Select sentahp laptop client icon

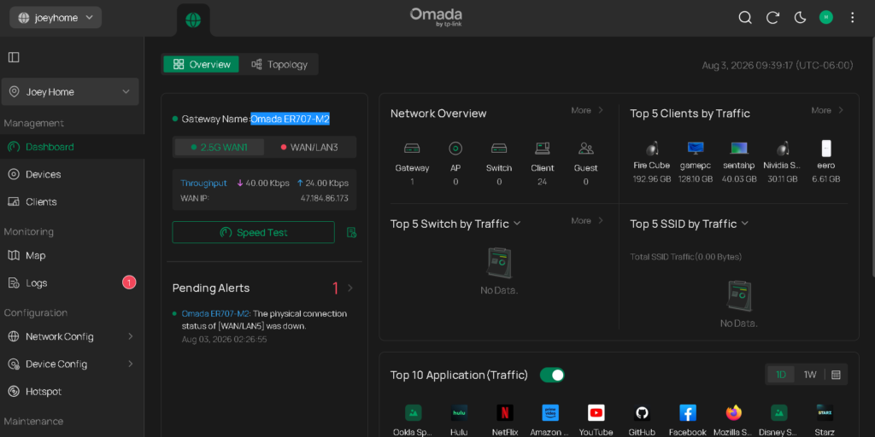point(739,149)
